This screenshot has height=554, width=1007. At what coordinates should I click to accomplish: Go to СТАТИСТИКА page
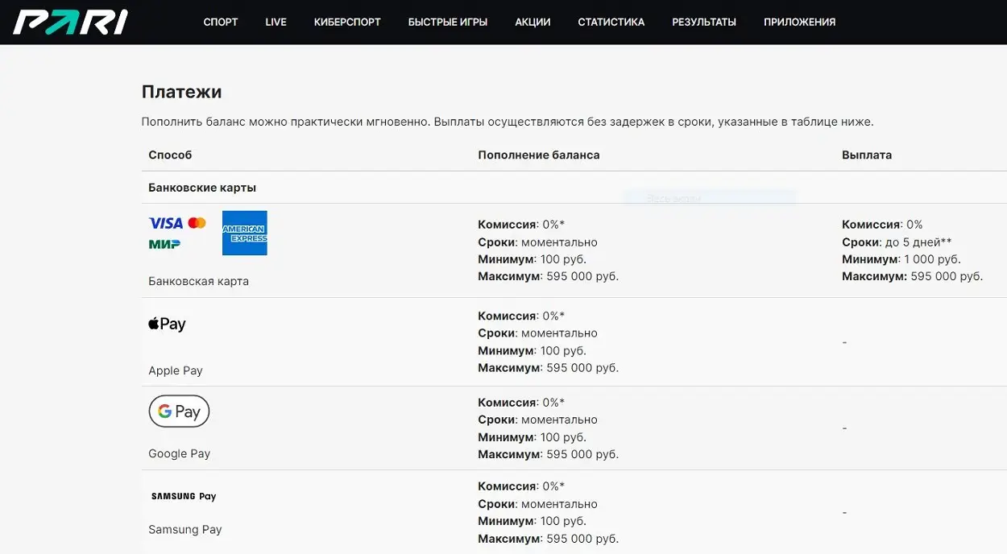(x=611, y=22)
